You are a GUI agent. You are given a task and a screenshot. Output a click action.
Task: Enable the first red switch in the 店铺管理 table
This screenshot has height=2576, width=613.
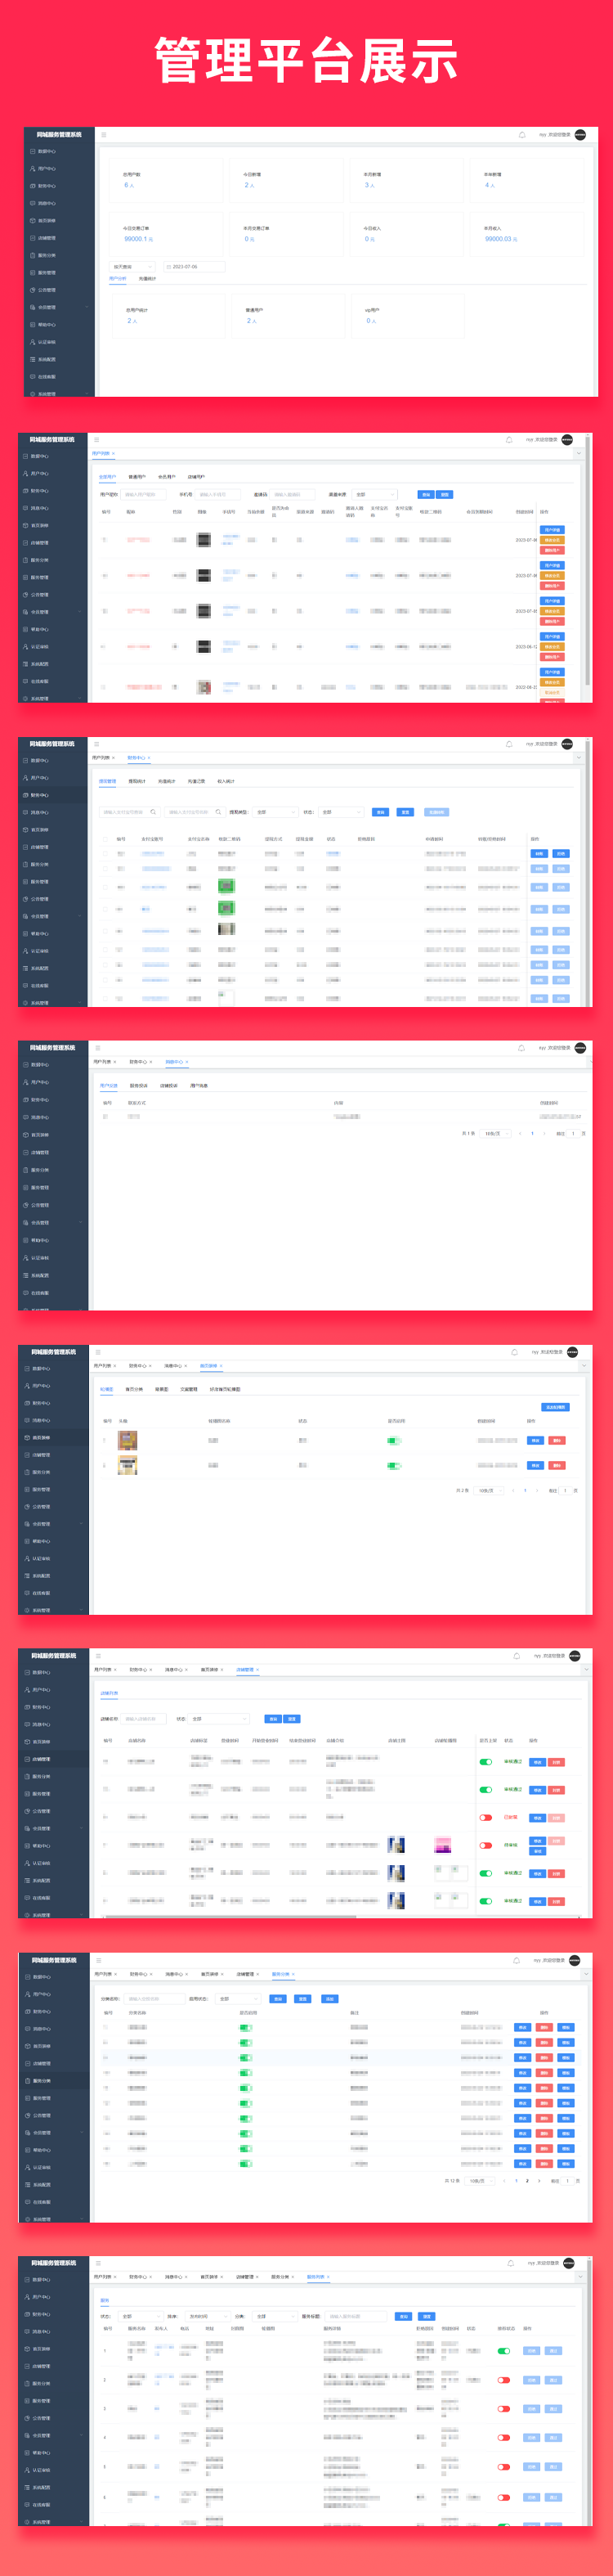pyautogui.click(x=485, y=1818)
